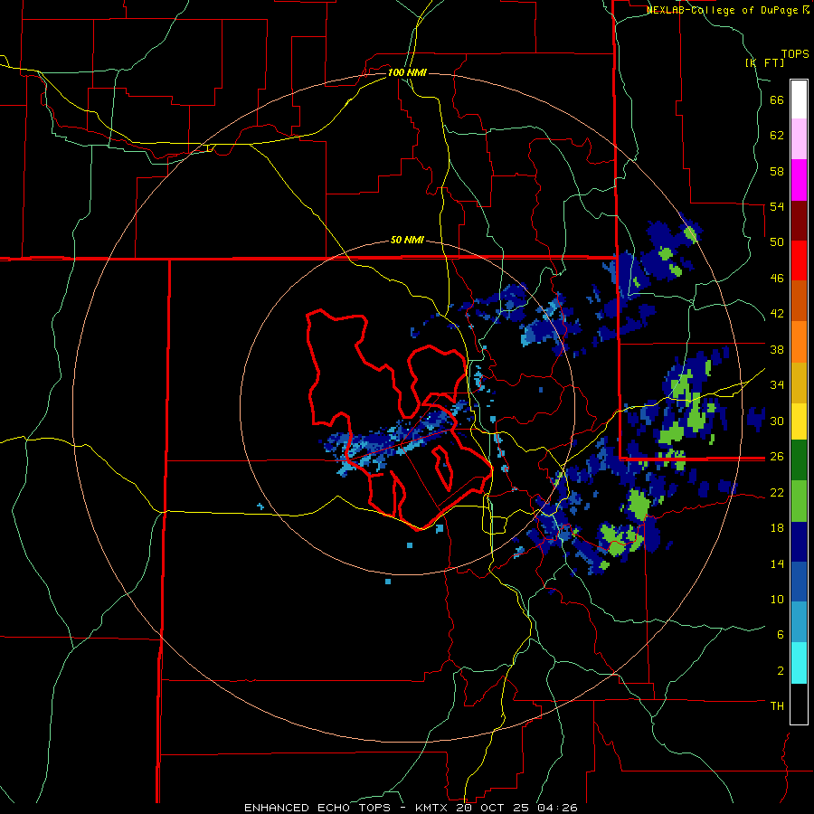Click the '66' legend value

coord(777,100)
